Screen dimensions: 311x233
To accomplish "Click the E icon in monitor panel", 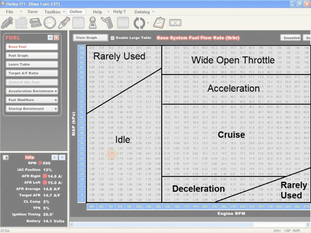I will [x=6, y=157].
